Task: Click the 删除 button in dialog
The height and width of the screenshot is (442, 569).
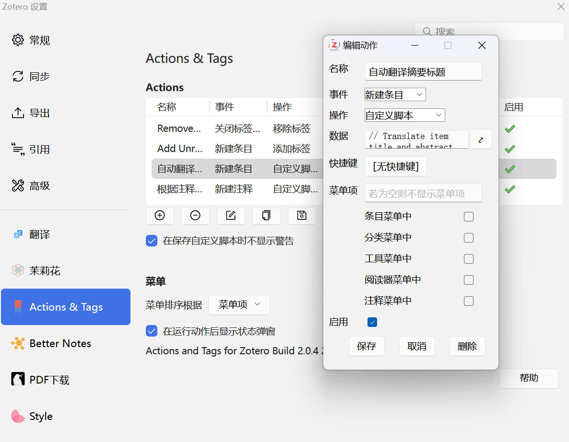Action: point(467,346)
